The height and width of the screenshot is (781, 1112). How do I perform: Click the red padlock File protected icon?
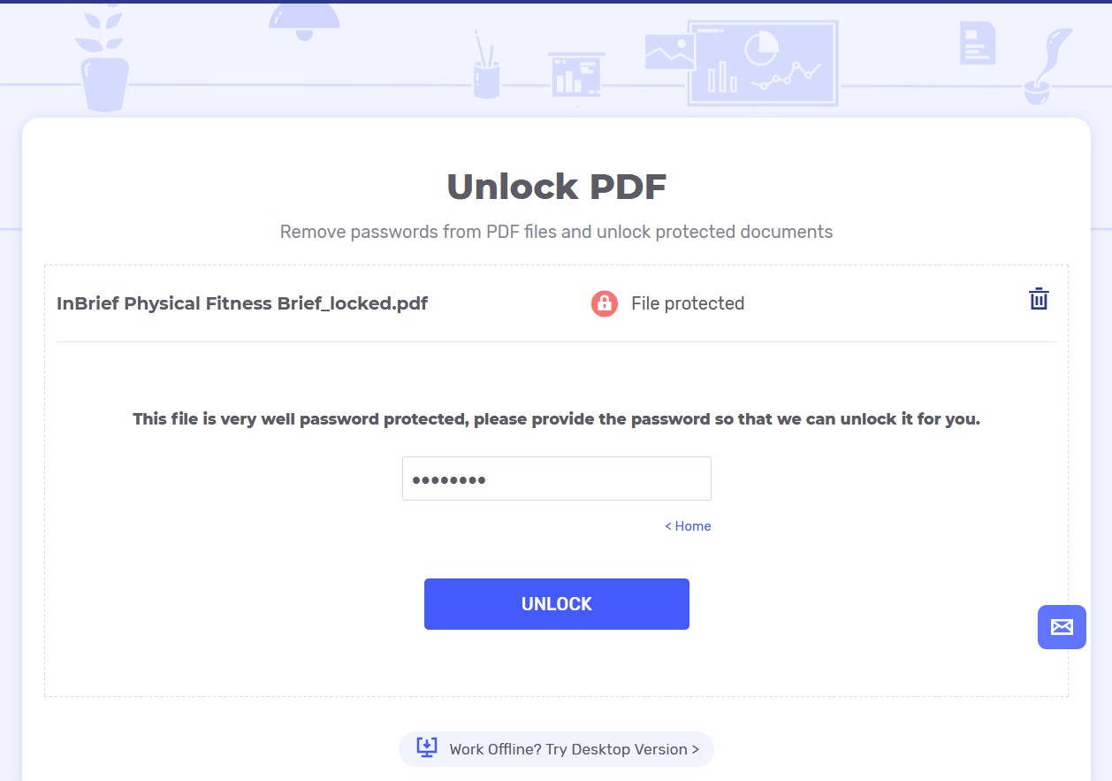click(x=605, y=303)
